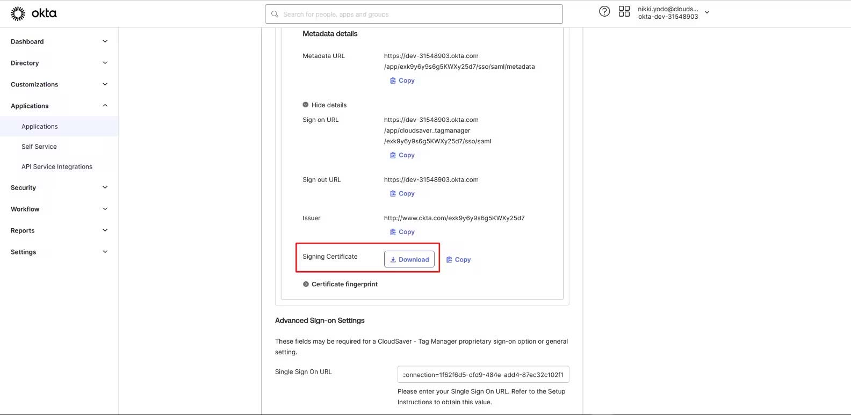Copy the Sign on URL
This screenshot has height=415, width=851.
pyautogui.click(x=402, y=155)
